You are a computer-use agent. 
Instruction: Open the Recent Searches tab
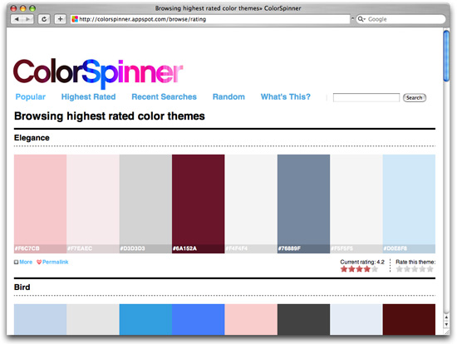[x=164, y=96]
